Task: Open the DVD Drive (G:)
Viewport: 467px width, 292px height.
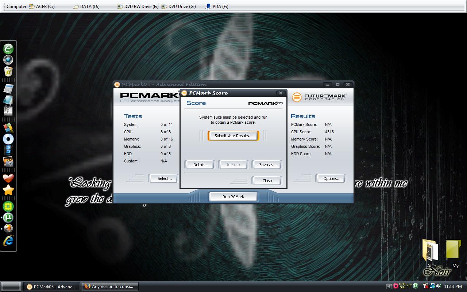Action: [179, 7]
